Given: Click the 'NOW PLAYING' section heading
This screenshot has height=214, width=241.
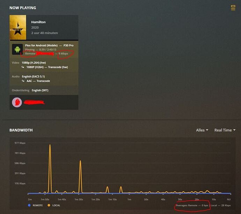Looking at the screenshot, I should point(23,8).
